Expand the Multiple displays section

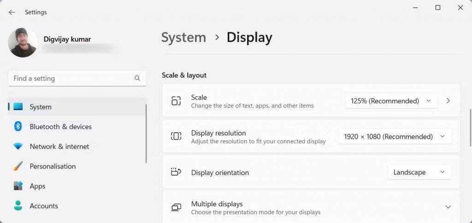[x=448, y=207]
